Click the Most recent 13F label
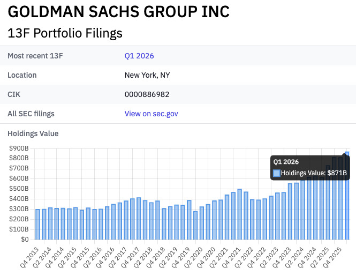Image resolution: width=356 pixels, height=276 pixels. click(35, 56)
